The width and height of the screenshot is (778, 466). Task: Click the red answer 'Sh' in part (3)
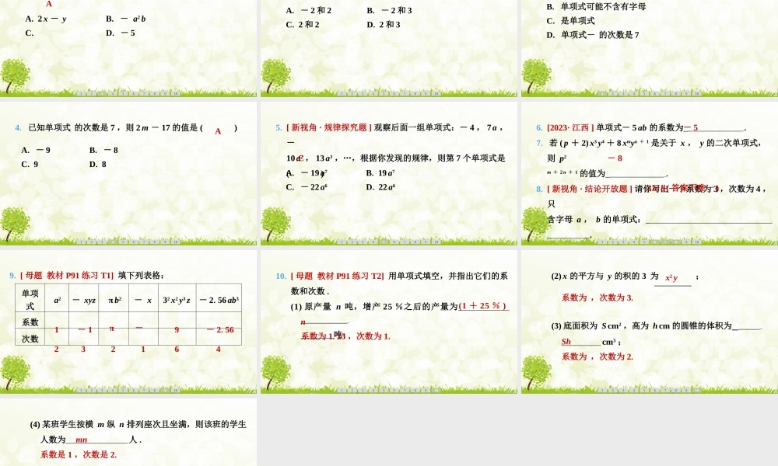[566, 342]
